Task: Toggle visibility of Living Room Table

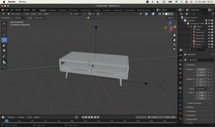Action: tap(209, 24)
